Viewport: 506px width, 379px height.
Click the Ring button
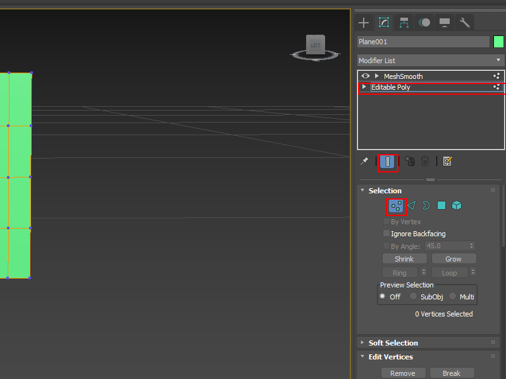400,273
